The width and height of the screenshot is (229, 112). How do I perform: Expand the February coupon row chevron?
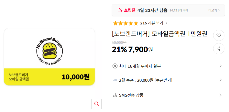221,80
